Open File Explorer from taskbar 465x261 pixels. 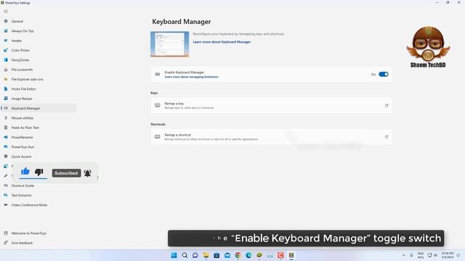pyautogui.click(x=206, y=255)
